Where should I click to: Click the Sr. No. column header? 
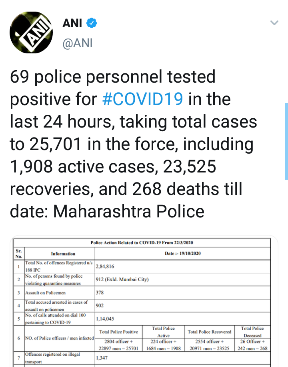pyautogui.click(x=19, y=253)
